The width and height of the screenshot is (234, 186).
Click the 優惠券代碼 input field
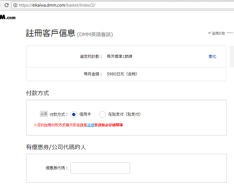point(100,168)
